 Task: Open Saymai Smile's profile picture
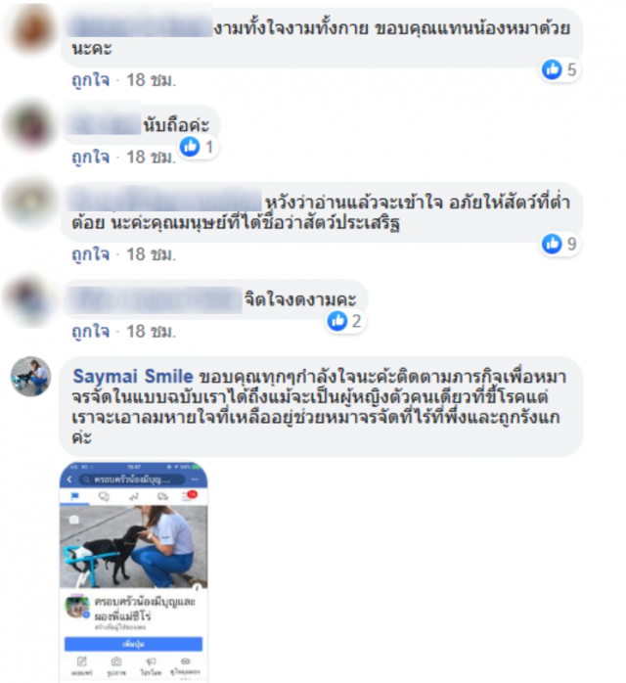(31, 377)
